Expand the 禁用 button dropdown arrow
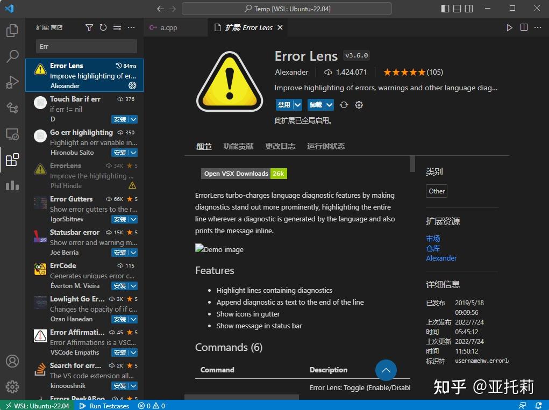 click(297, 105)
